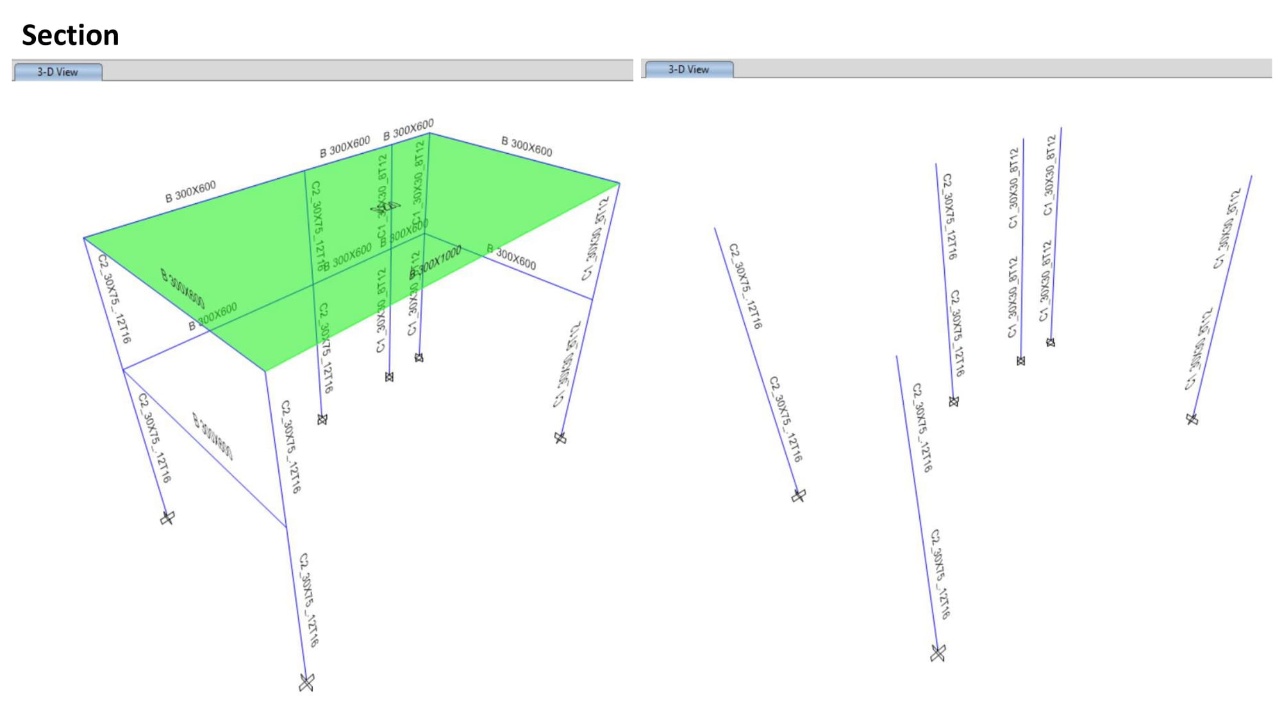1282x721 pixels.
Task: Switch to the left 3-D View tab
Action: click(58, 72)
